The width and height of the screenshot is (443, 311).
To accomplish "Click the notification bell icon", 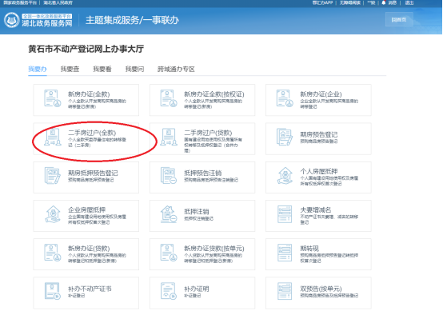I will (383, 2).
